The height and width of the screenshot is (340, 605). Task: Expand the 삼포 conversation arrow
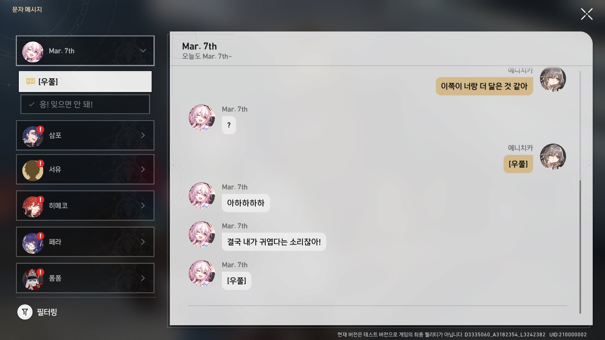(143, 135)
